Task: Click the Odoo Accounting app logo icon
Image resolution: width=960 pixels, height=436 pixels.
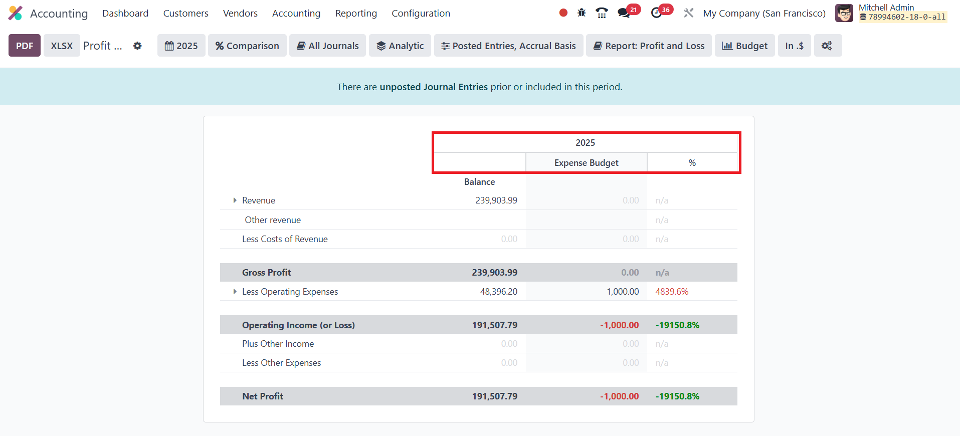Action: coord(16,13)
